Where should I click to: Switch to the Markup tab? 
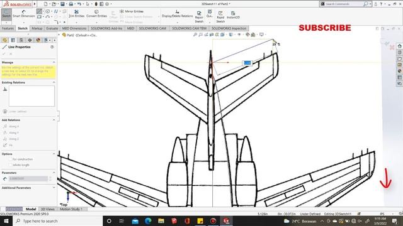tap(37, 28)
